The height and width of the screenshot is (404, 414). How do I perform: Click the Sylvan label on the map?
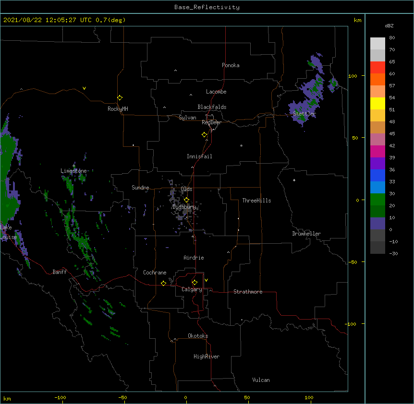[x=187, y=118]
